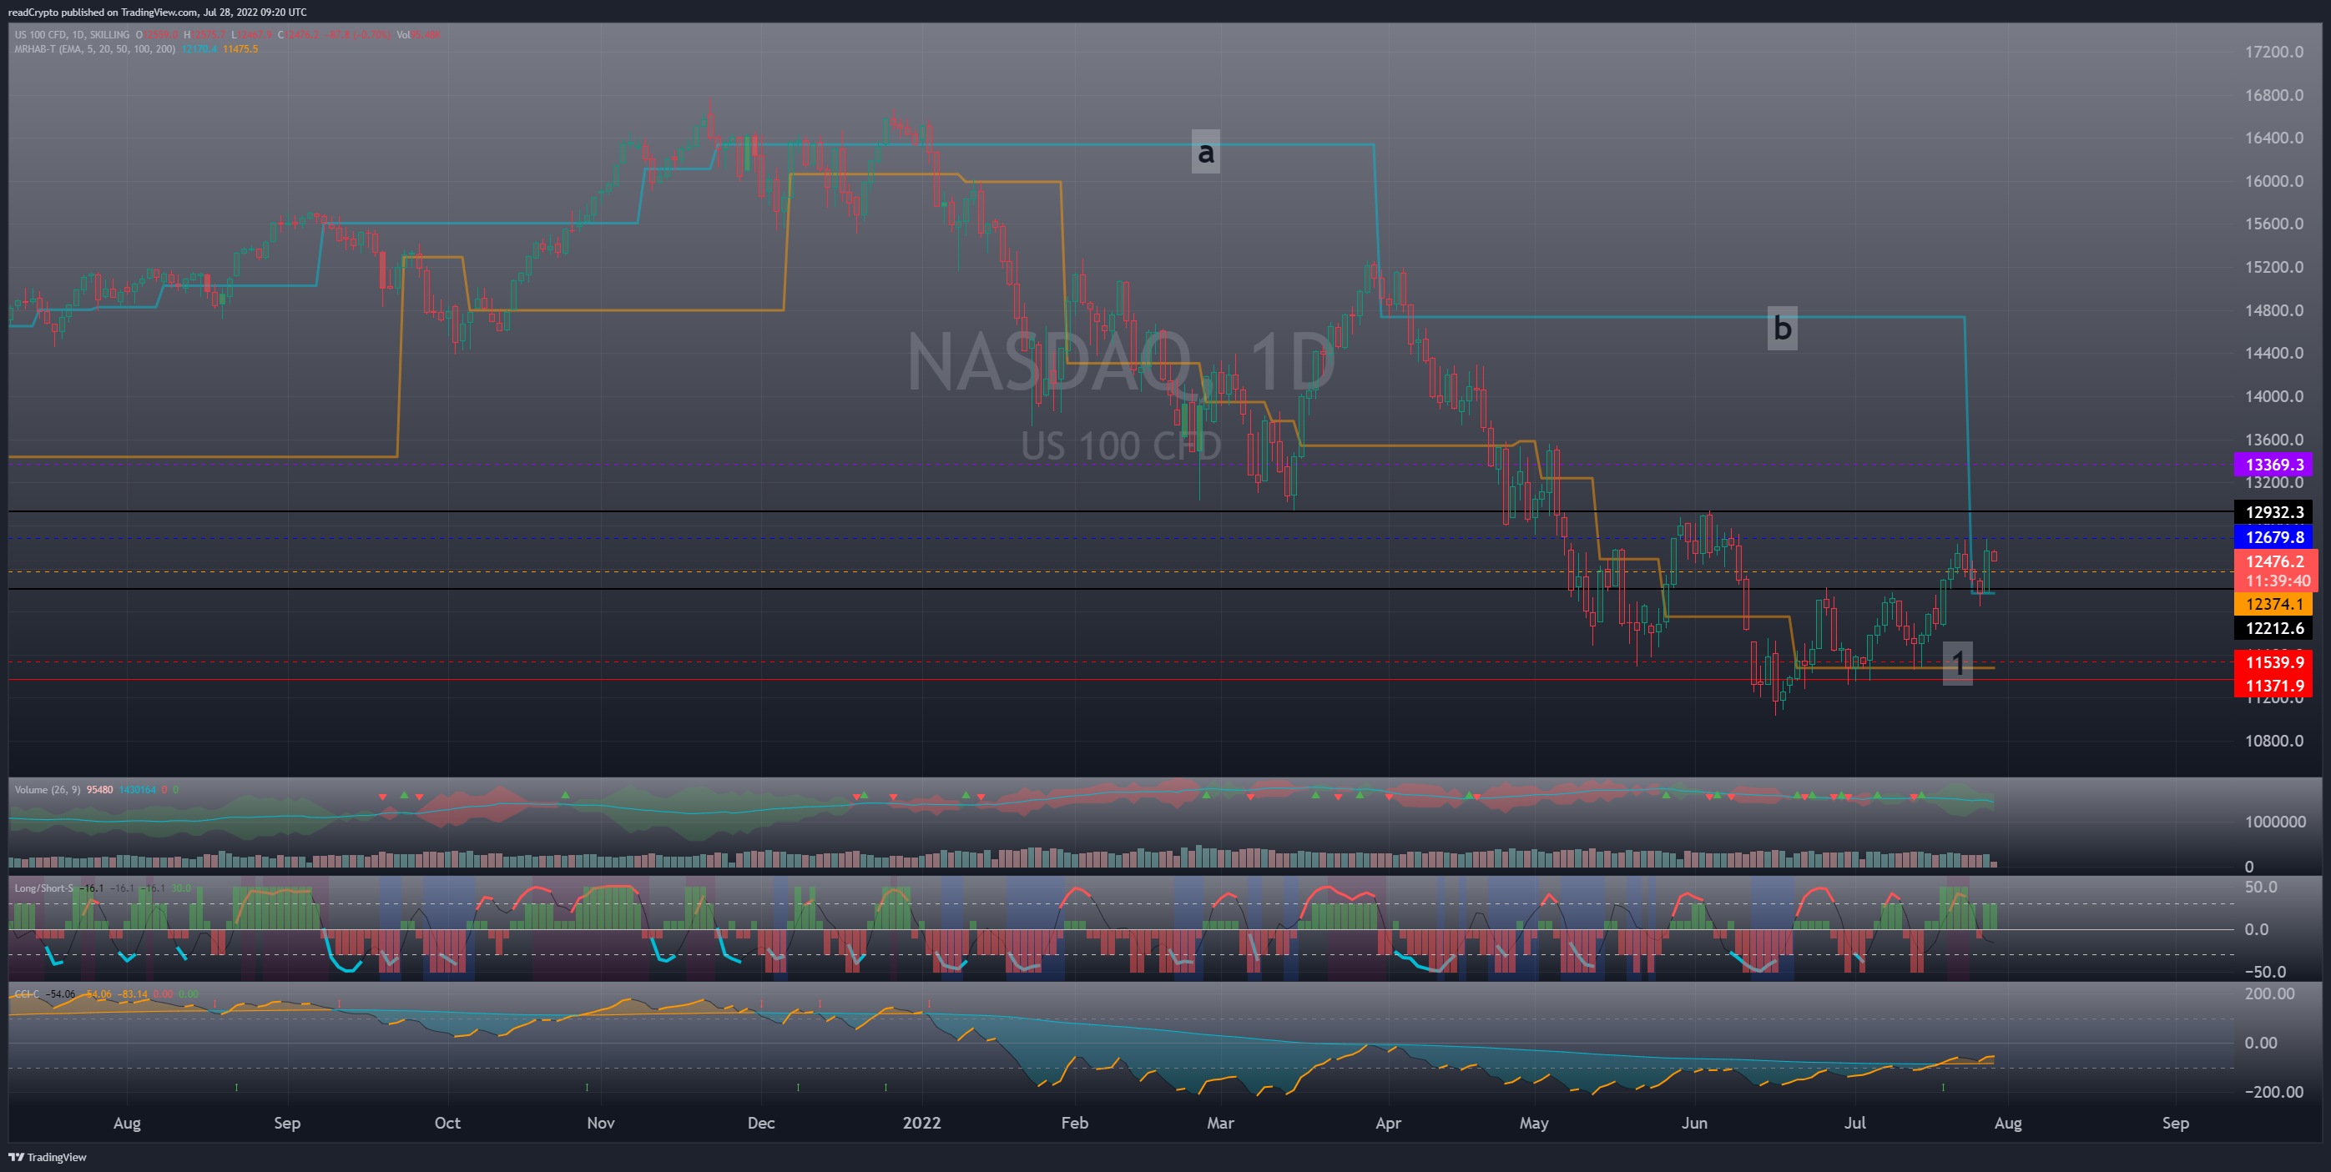This screenshot has height=1172, width=2331.
Task: Click the 14000.0 level on the price scale
Action: click(2274, 397)
